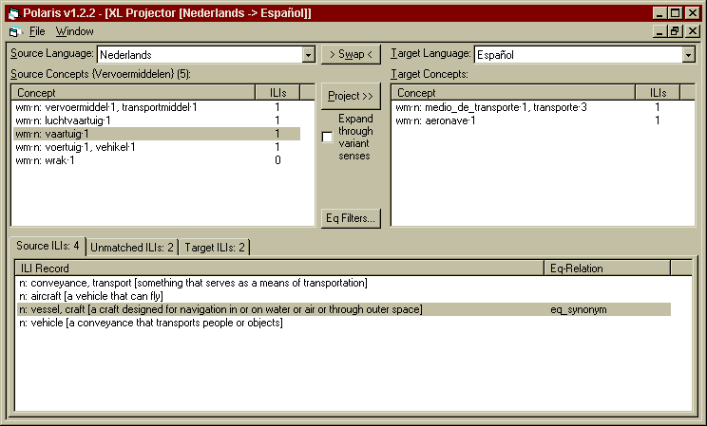Open the Window menu
The width and height of the screenshot is (707, 426).
click(74, 31)
